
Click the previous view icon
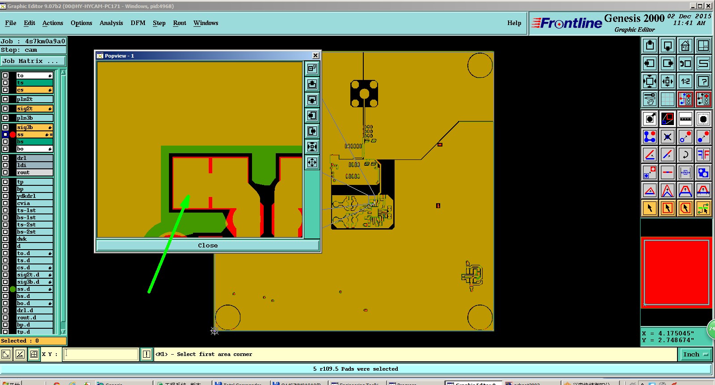[x=686, y=63]
